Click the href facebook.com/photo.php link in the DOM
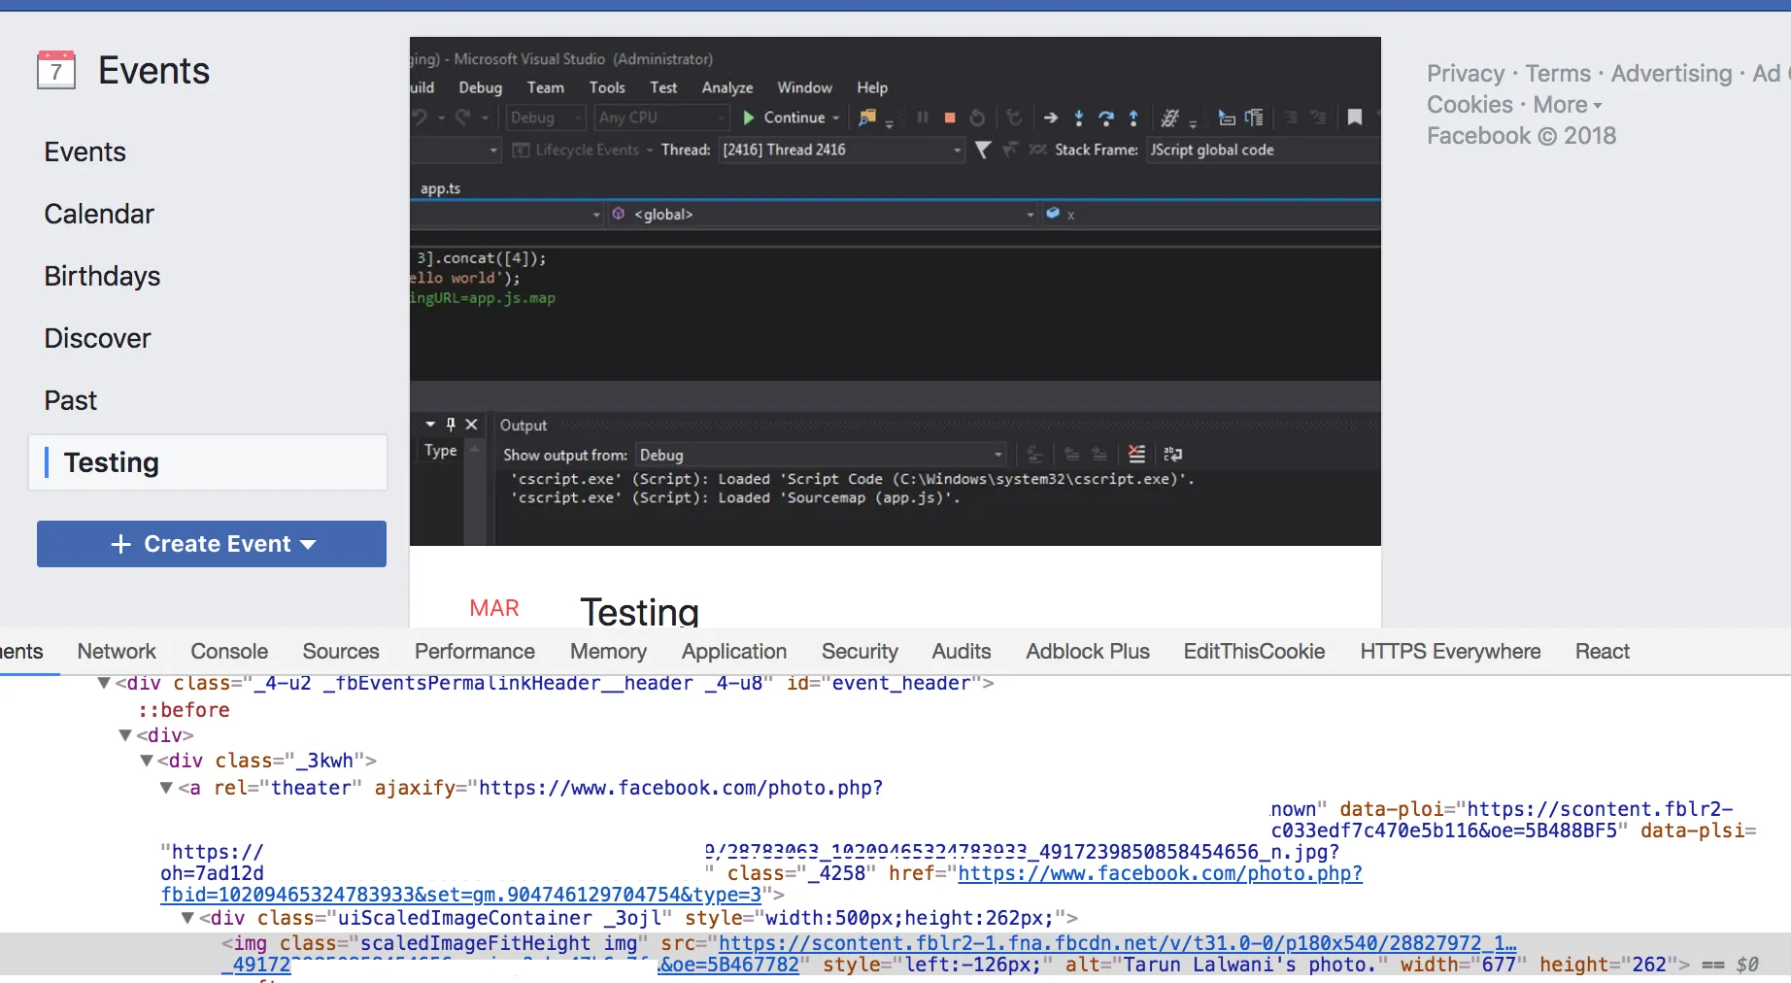The image size is (1791, 983). [x=1161, y=873]
